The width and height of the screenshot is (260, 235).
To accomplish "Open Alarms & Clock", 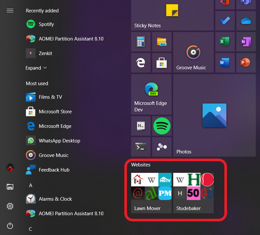I will coord(49,199).
